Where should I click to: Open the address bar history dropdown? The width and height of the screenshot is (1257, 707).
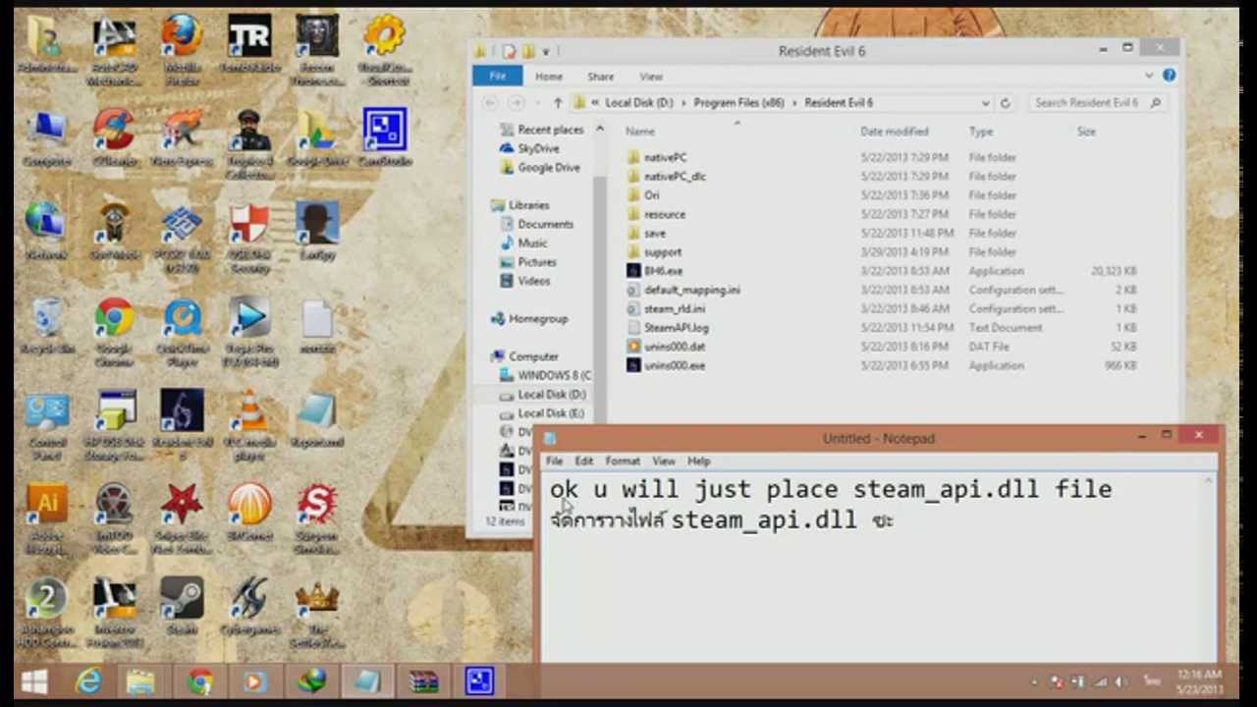[x=985, y=102]
